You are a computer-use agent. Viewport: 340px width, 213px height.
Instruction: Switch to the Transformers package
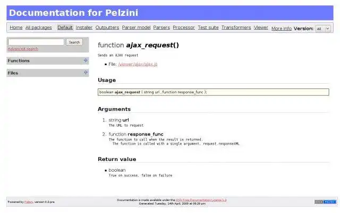pyautogui.click(x=236, y=28)
